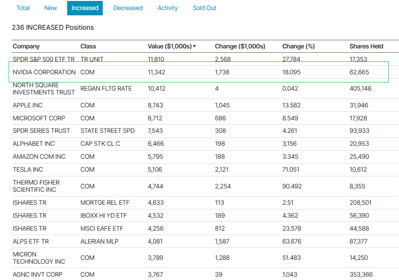
Task: Click the highlighted Increased tab
Action: tap(85, 8)
